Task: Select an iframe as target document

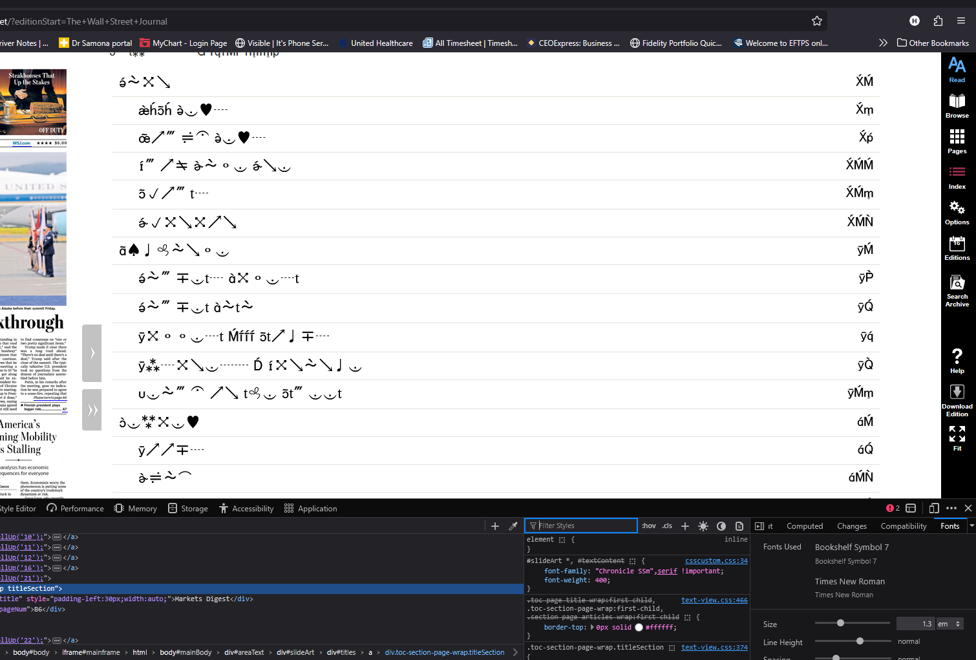Action: (x=911, y=508)
